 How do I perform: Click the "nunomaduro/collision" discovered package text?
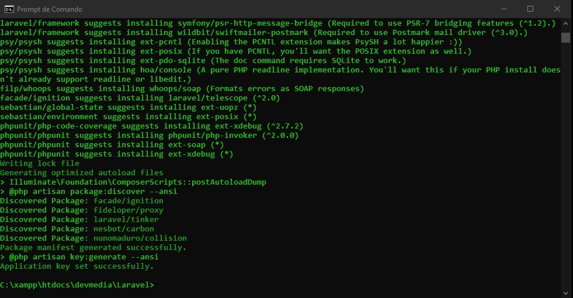point(140,238)
